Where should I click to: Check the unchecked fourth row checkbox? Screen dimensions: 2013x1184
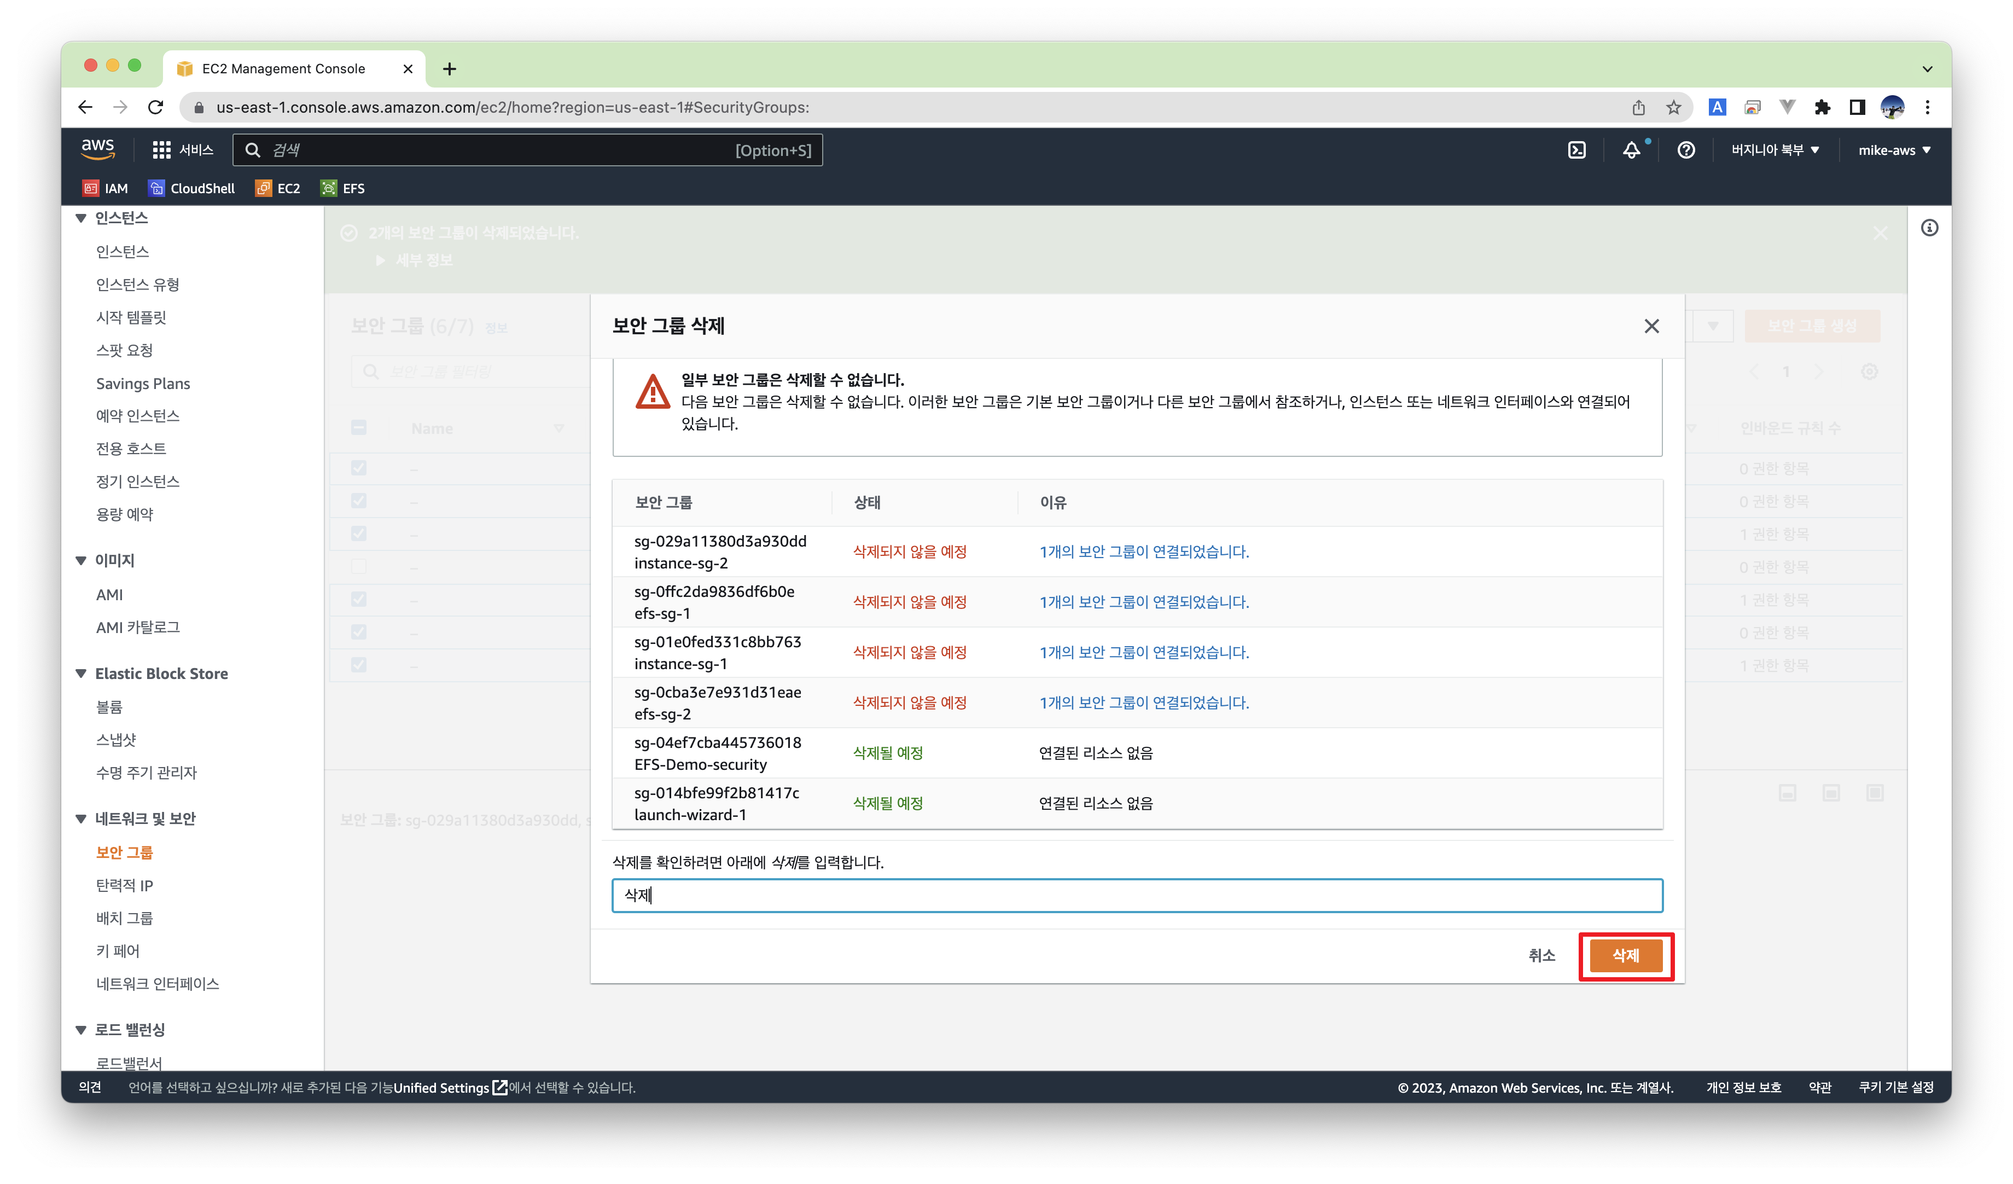359,566
